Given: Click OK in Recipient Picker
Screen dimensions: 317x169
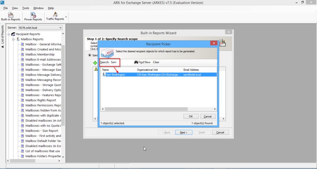Looking at the screenshot, I should tap(191, 117).
